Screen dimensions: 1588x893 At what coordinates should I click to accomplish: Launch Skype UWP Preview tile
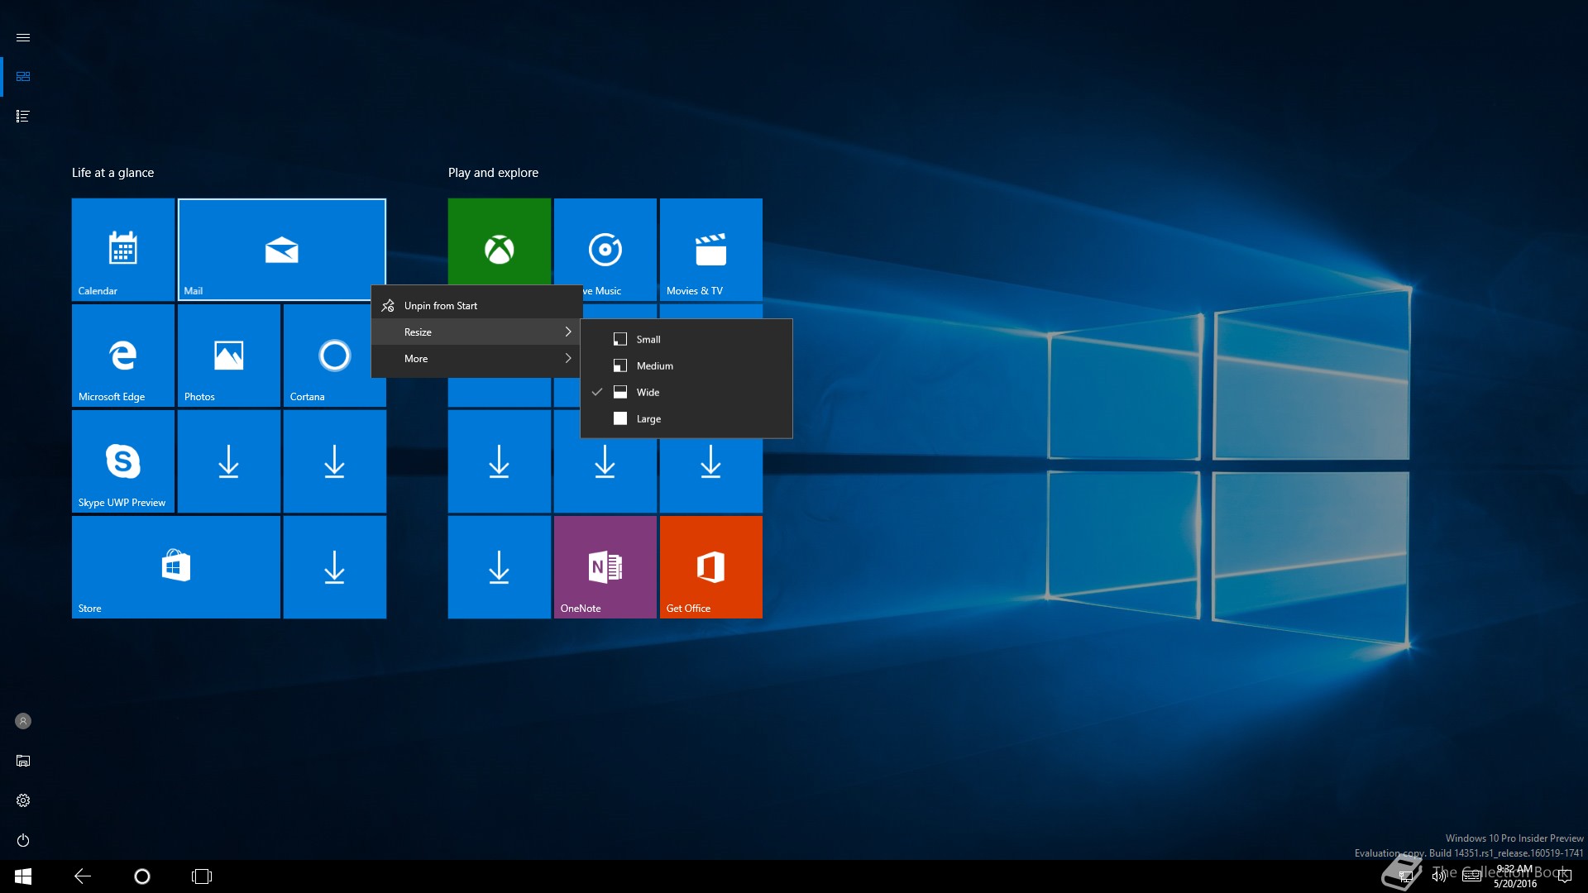click(x=122, y=461)
